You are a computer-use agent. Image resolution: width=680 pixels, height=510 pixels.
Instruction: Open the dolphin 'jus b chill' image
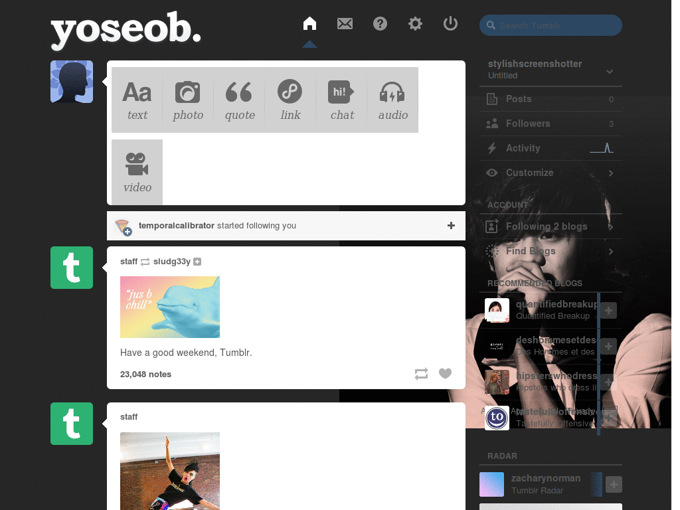[x=169, y=307]
